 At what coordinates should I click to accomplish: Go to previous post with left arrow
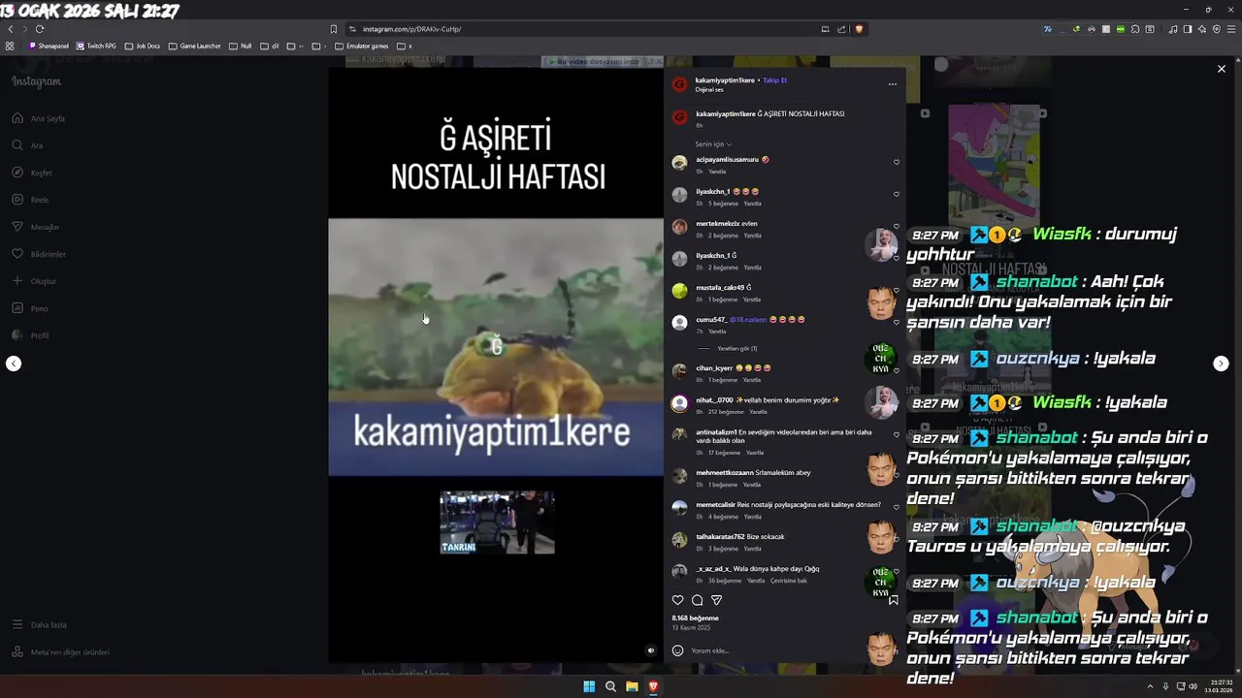pos(14,364)
